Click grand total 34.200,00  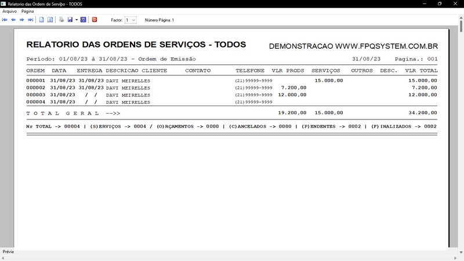(x=423, y=113)
